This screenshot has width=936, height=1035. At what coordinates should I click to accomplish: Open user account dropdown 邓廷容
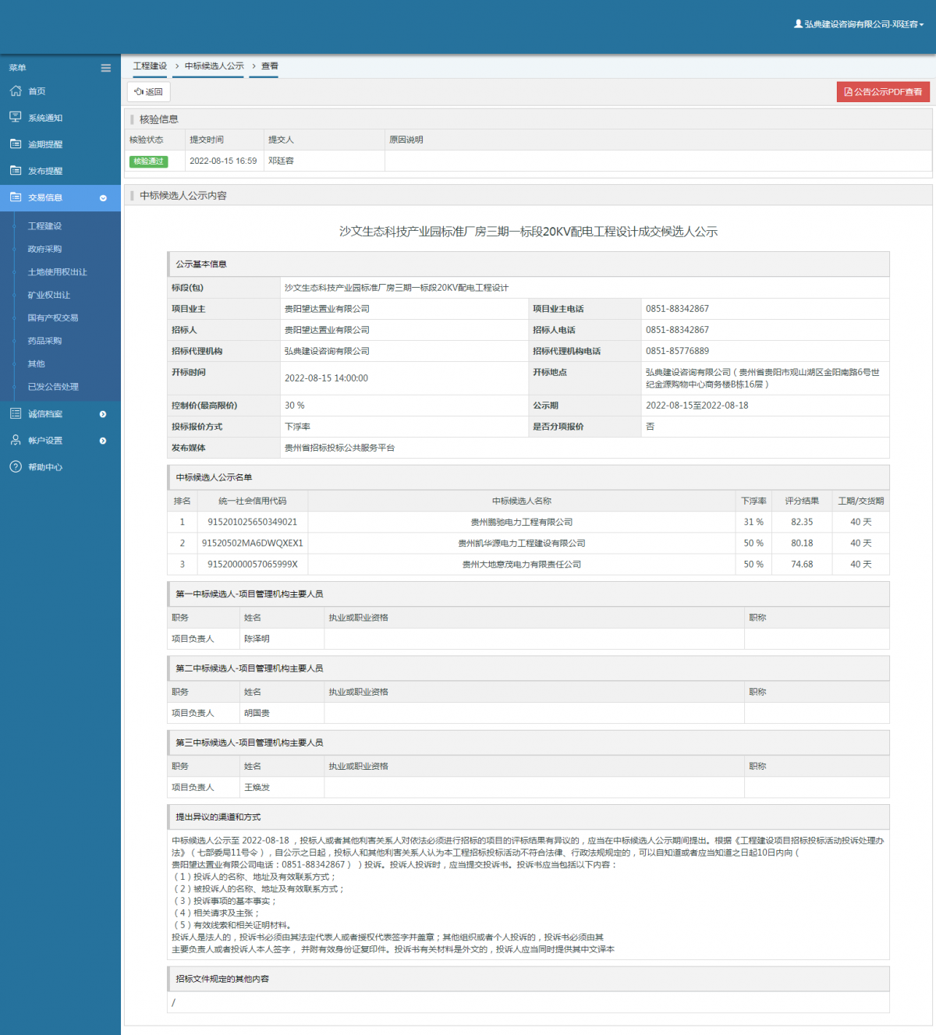(x=859, y=24)
